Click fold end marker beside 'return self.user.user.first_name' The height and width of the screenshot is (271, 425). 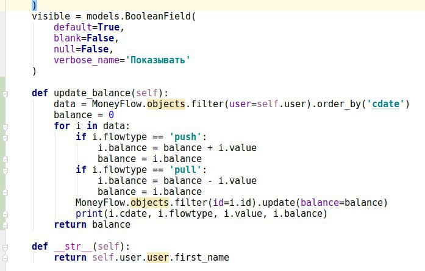[x=5, y=258]
